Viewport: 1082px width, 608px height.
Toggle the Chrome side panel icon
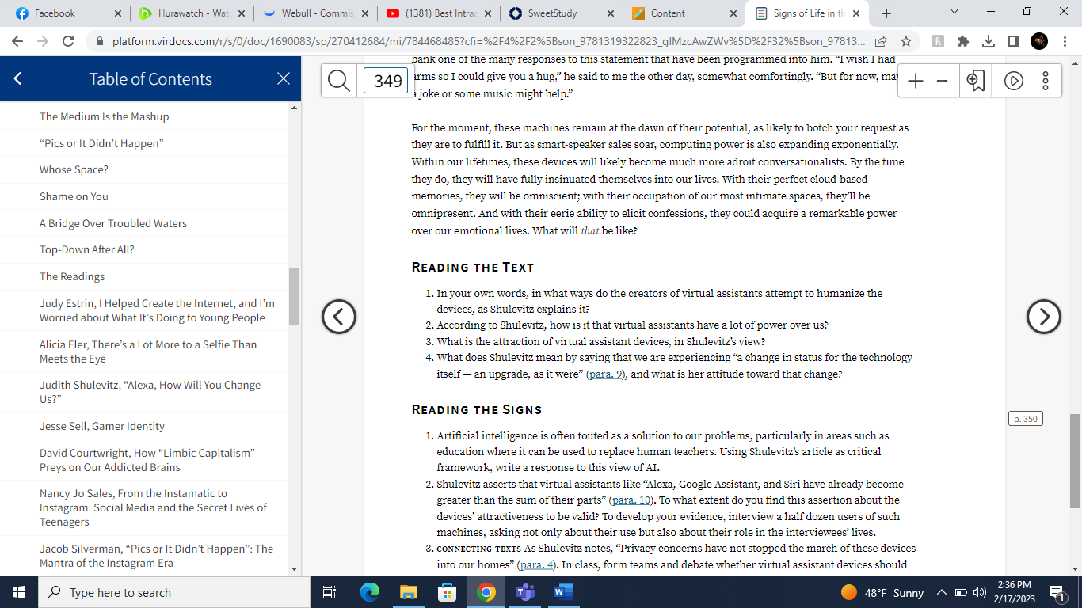point(1013,41)
